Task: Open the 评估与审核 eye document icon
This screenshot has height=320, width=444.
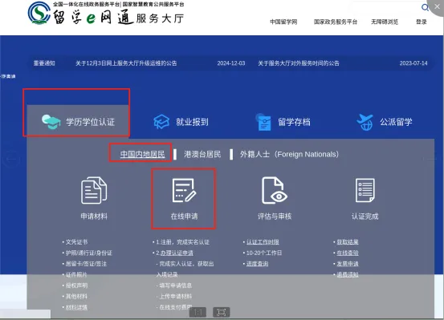Action: pos(275,190)
